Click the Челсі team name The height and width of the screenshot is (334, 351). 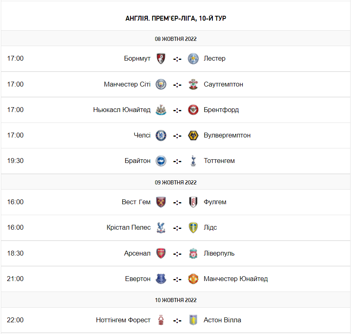point(142,135)
